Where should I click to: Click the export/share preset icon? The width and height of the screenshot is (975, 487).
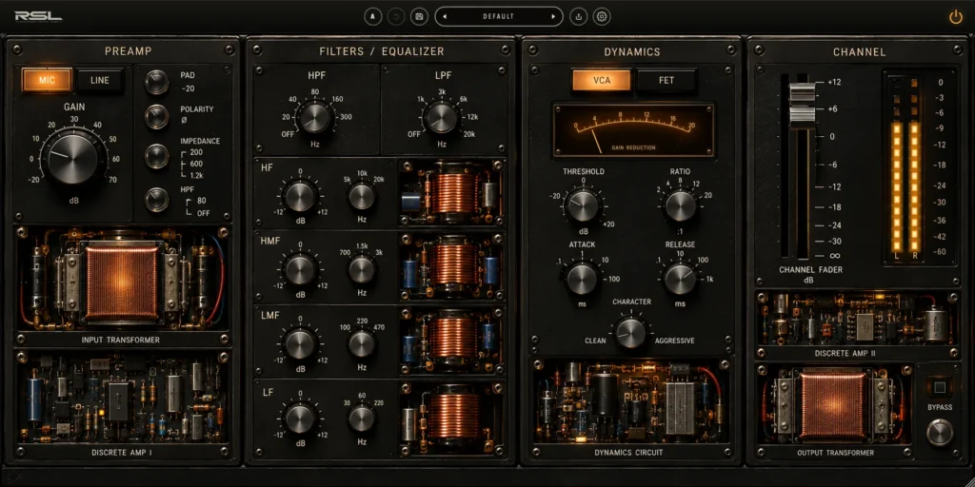[x=578, y=17]
